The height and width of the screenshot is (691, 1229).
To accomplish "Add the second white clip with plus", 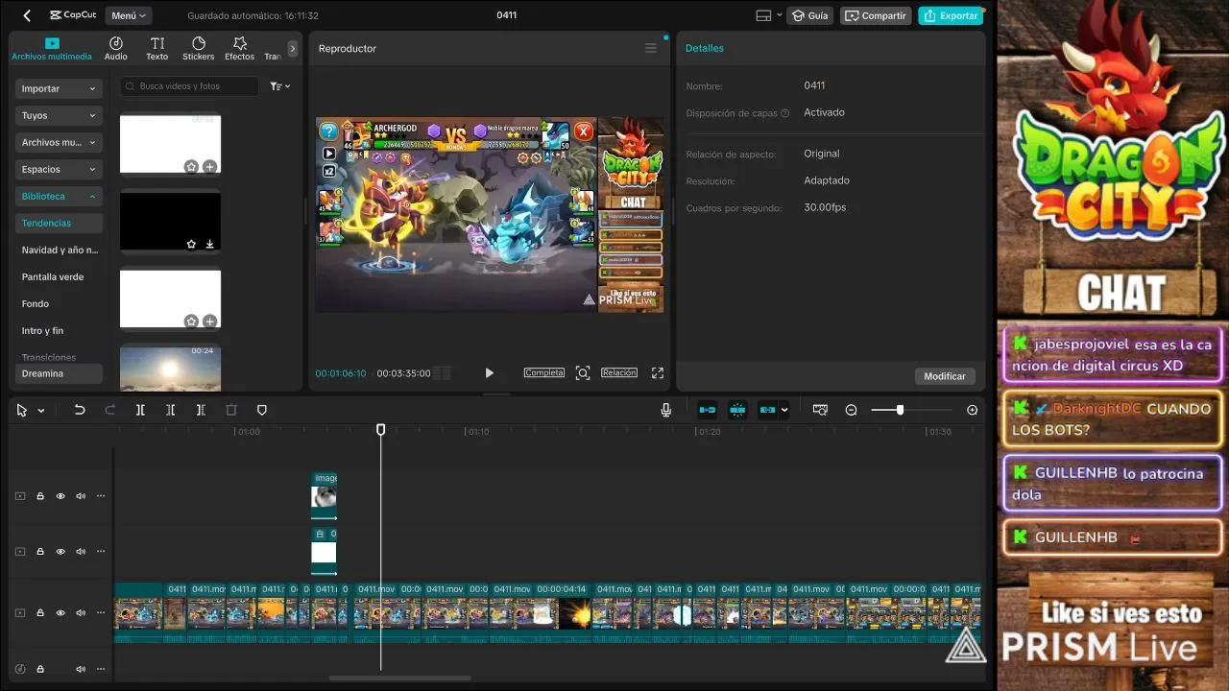I will [x=209, y=321].
